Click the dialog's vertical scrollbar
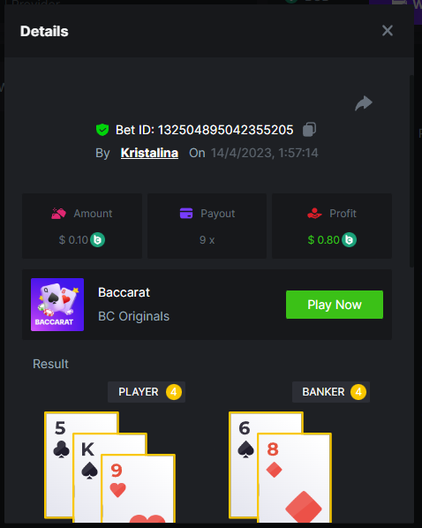 pyautogui.click(x=411, y=172)
